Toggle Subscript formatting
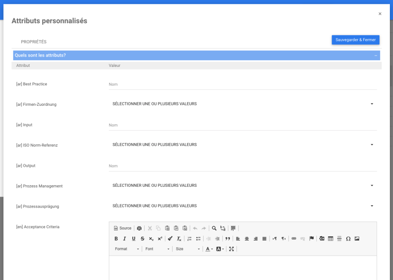Screen dimensions: 393x280 coord(151,239)
